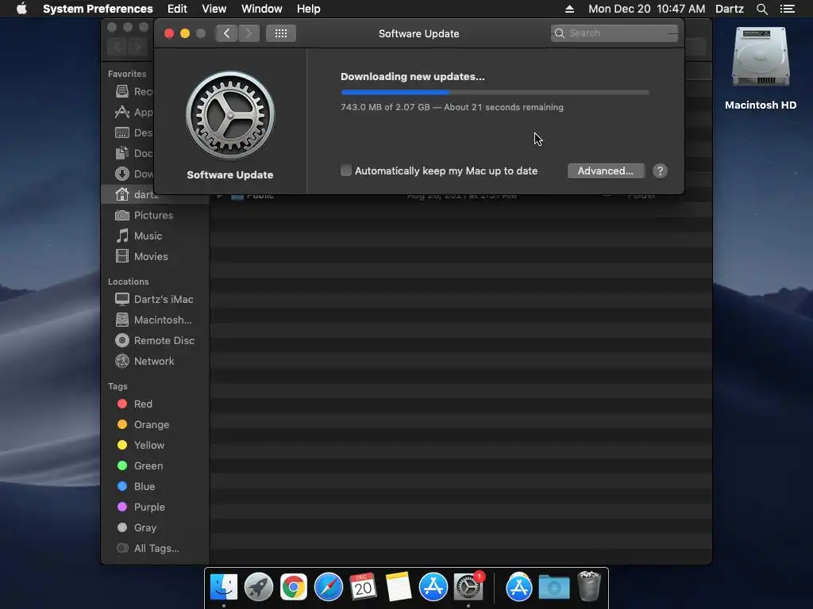
Task: Open the Edit menu
Action: coord(177,9)
